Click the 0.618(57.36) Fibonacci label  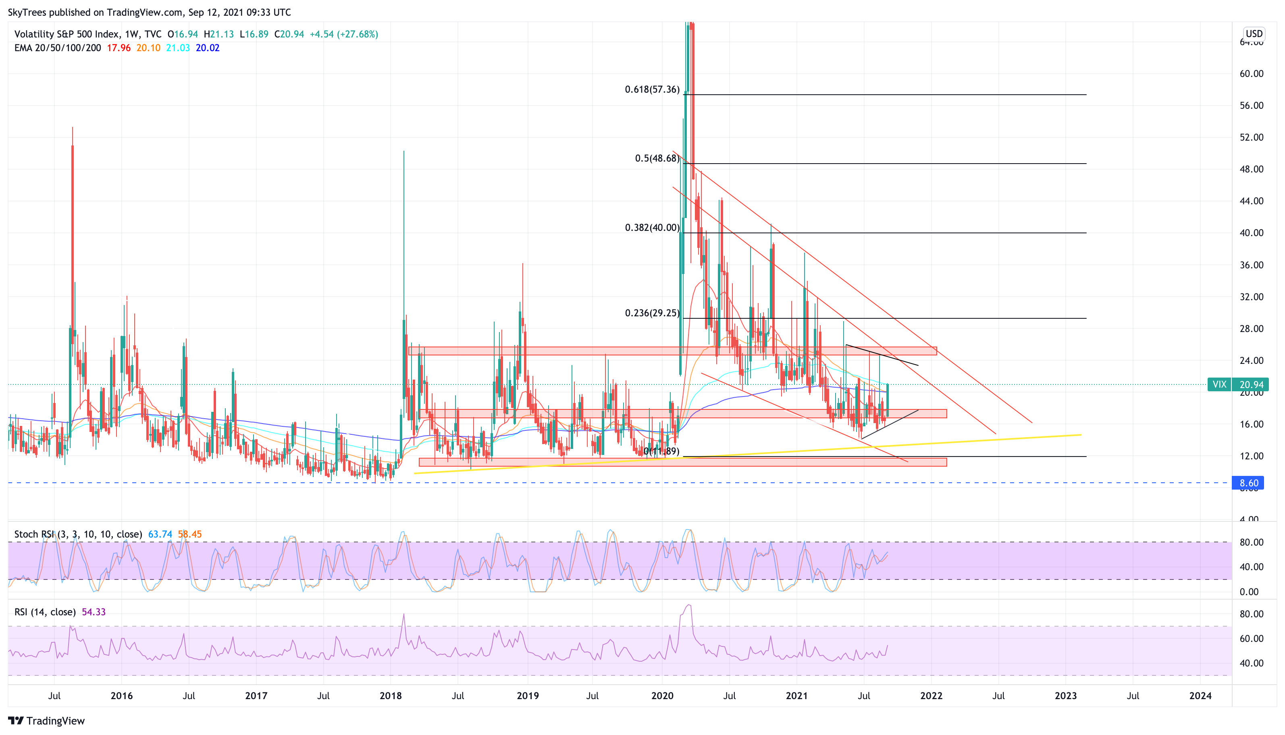click(652, 89)
